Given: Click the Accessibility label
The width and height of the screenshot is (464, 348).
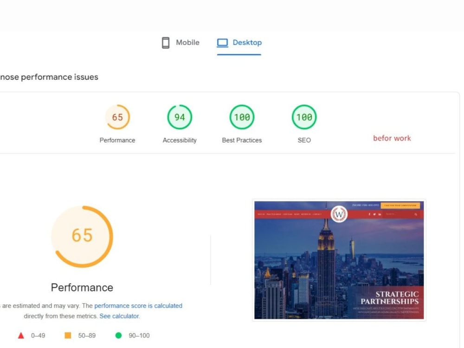Looking at the screenshot, I should coord(180,140).
